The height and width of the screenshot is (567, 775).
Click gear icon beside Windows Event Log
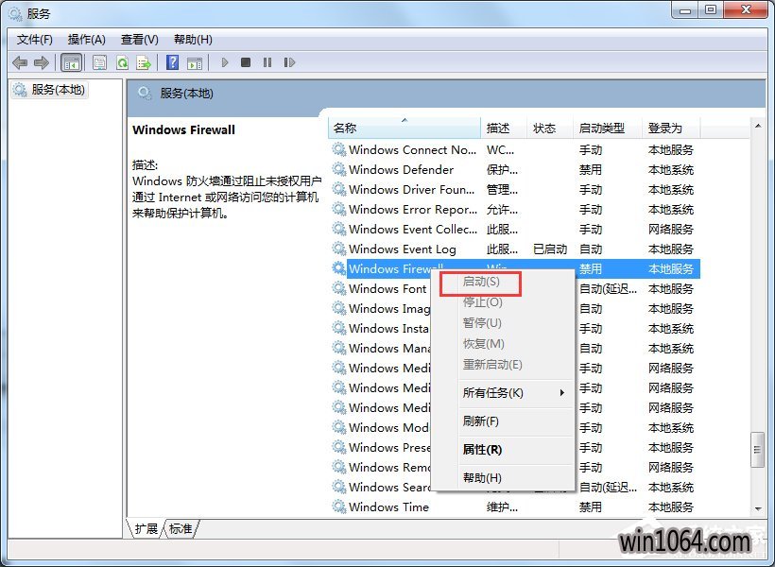coord(339,249)
